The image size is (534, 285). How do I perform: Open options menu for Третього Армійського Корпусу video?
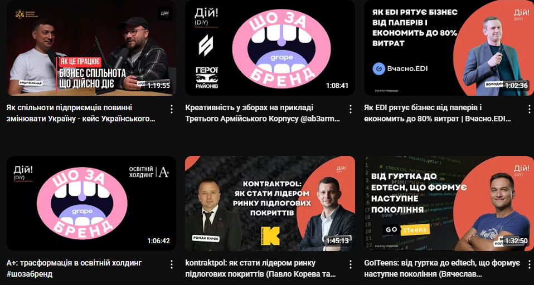coord(351,109)
